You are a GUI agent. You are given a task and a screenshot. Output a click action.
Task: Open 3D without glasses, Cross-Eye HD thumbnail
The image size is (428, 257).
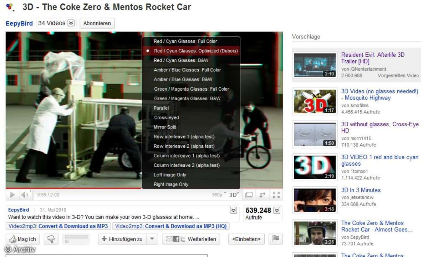315,134
